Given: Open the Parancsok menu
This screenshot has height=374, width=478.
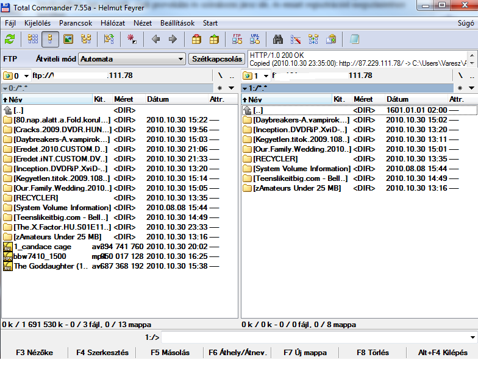Looking at the screenshot, I should click(76, 23).
